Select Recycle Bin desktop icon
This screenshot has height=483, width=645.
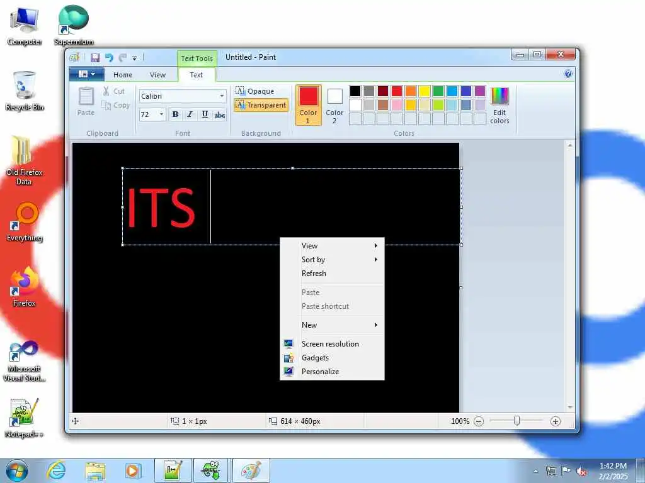click(25, 91)
